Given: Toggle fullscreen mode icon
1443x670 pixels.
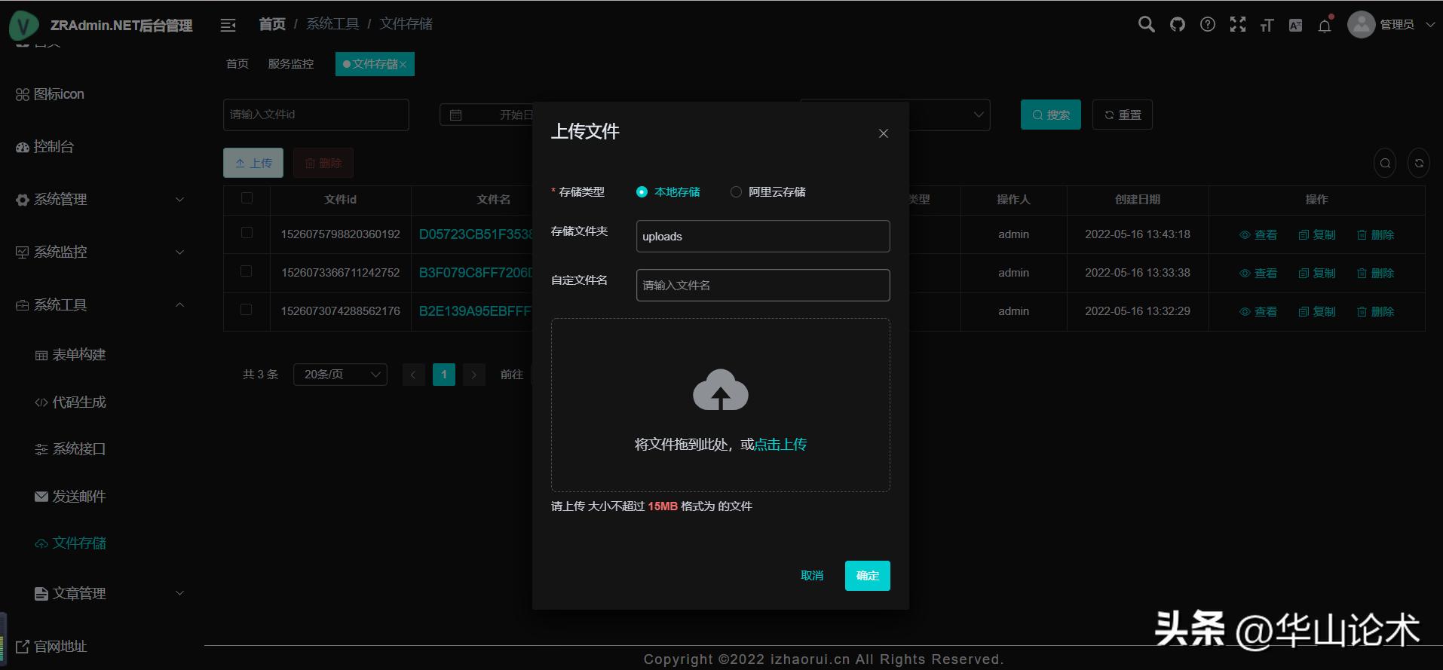Looking at the screenshot, I should (x=1238, y=25).
